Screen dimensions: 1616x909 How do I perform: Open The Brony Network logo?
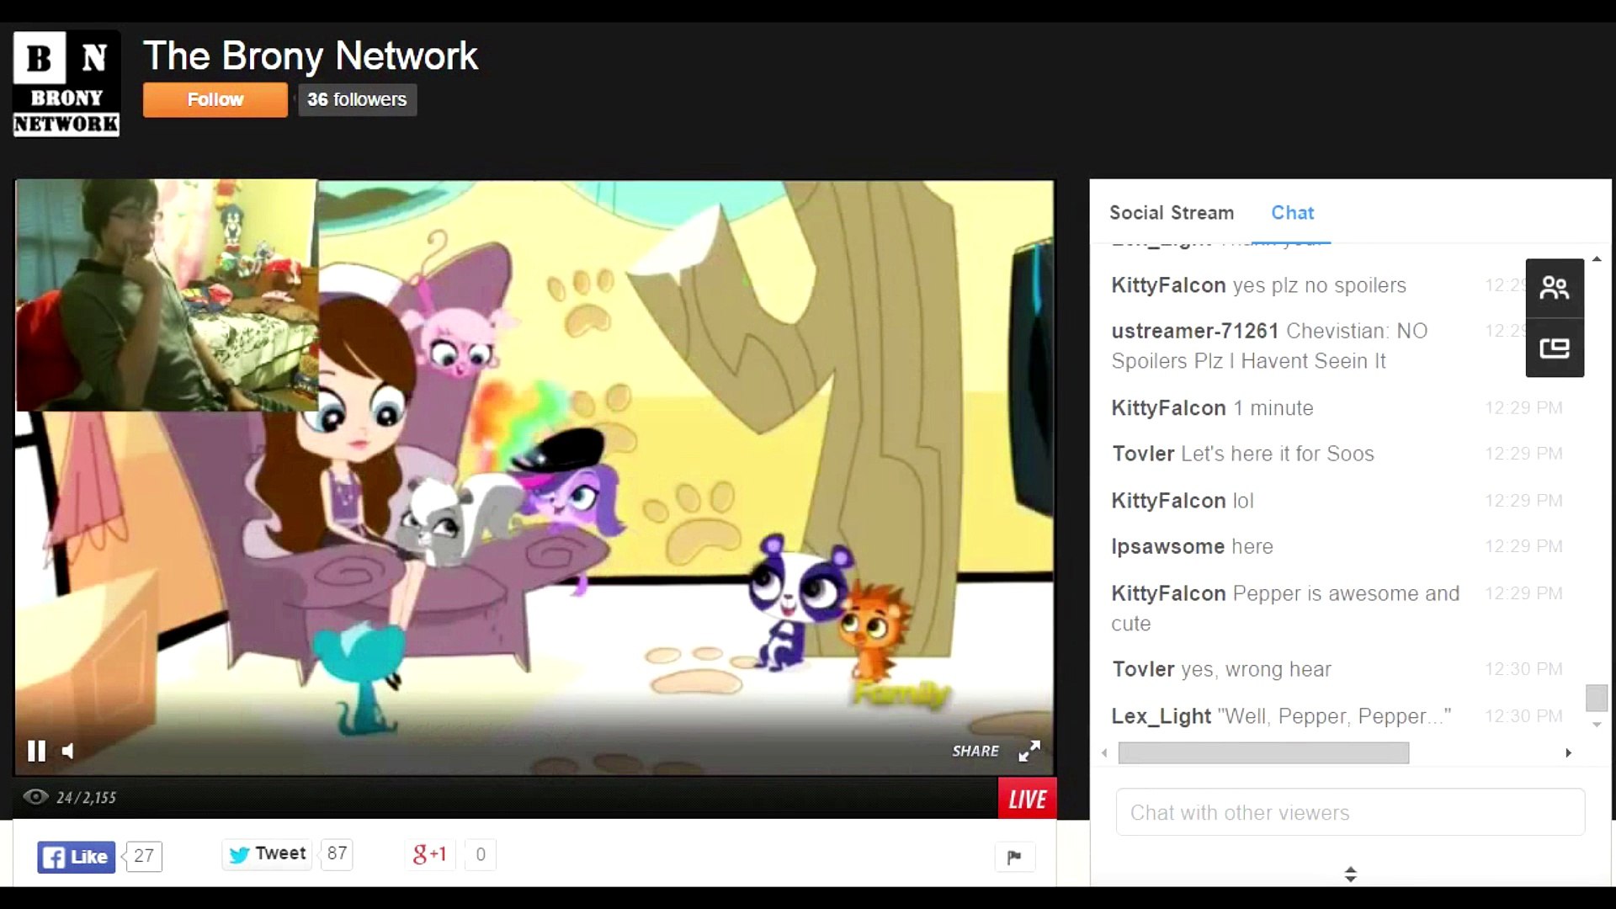click(66, 84)
